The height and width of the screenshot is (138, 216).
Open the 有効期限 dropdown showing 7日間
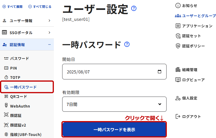(114, 104)
